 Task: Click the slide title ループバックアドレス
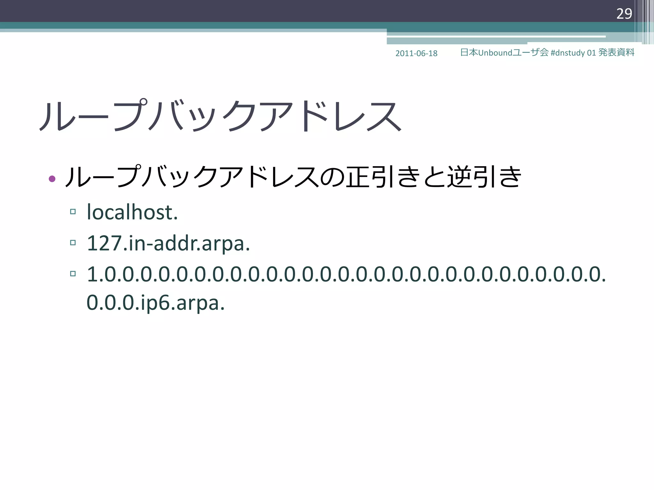[x=220, y=115]
